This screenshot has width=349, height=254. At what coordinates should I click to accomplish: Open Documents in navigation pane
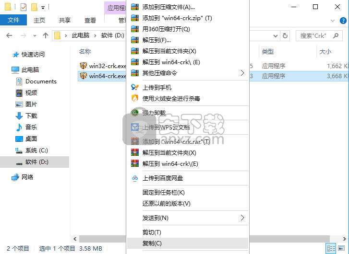tap(41, 81)
